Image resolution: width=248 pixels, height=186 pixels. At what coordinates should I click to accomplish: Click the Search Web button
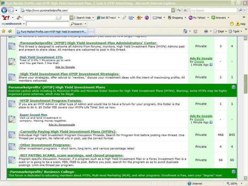click(83, 18)
